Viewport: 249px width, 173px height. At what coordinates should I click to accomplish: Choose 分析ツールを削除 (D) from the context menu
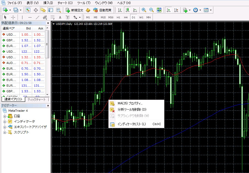136,110
